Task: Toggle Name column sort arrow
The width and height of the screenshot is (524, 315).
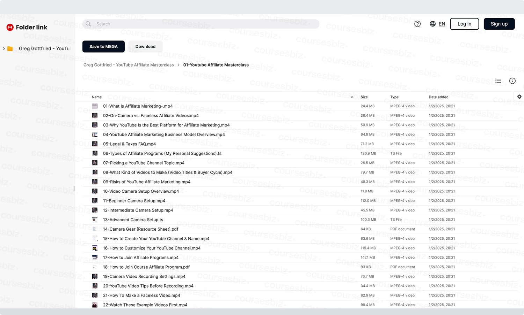Action: pyautogui.click(x=352, y=97)
